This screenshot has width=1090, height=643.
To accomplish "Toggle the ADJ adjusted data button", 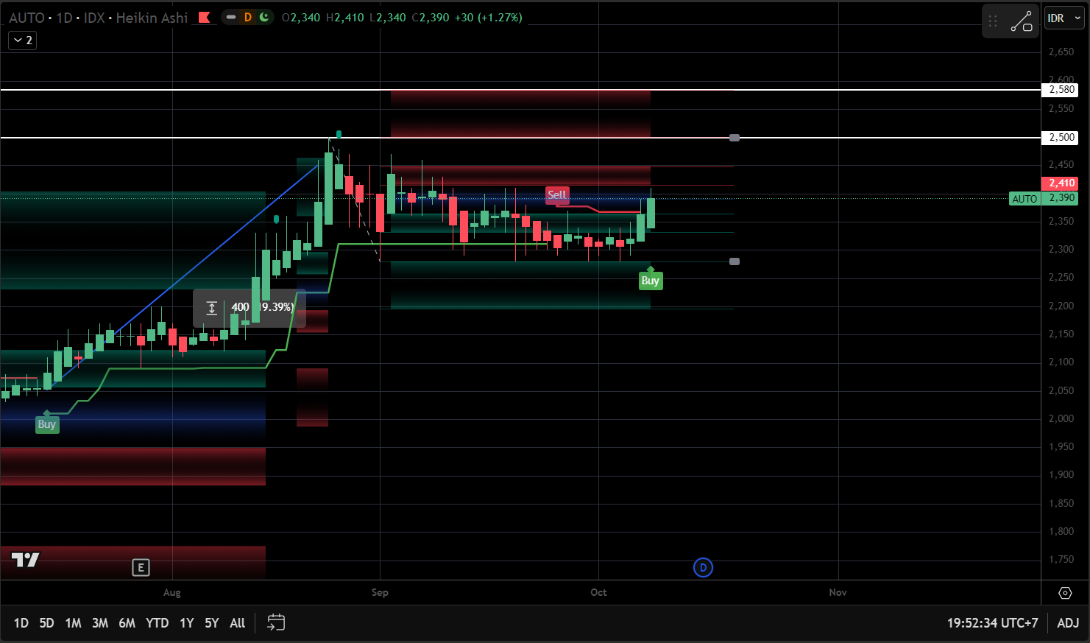I will [x=1068, y=623].
